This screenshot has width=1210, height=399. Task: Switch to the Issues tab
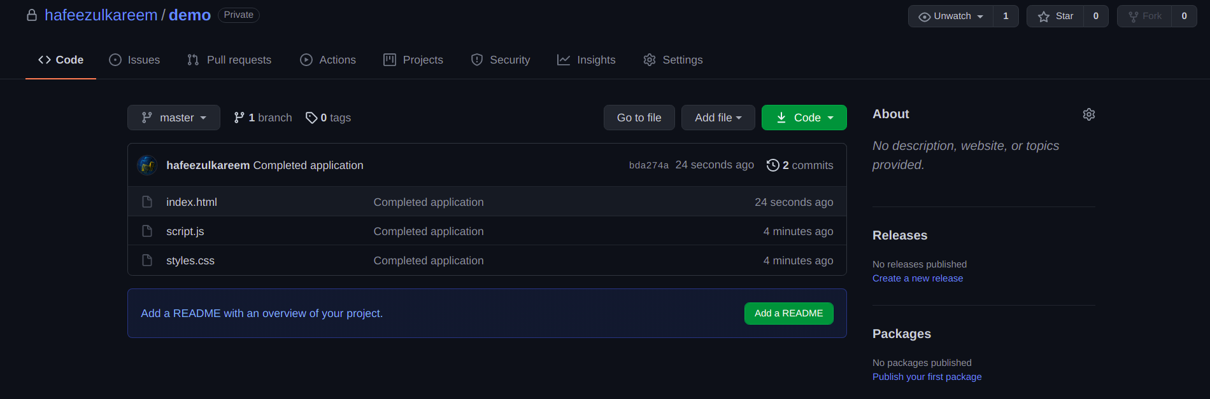(134, 60)
